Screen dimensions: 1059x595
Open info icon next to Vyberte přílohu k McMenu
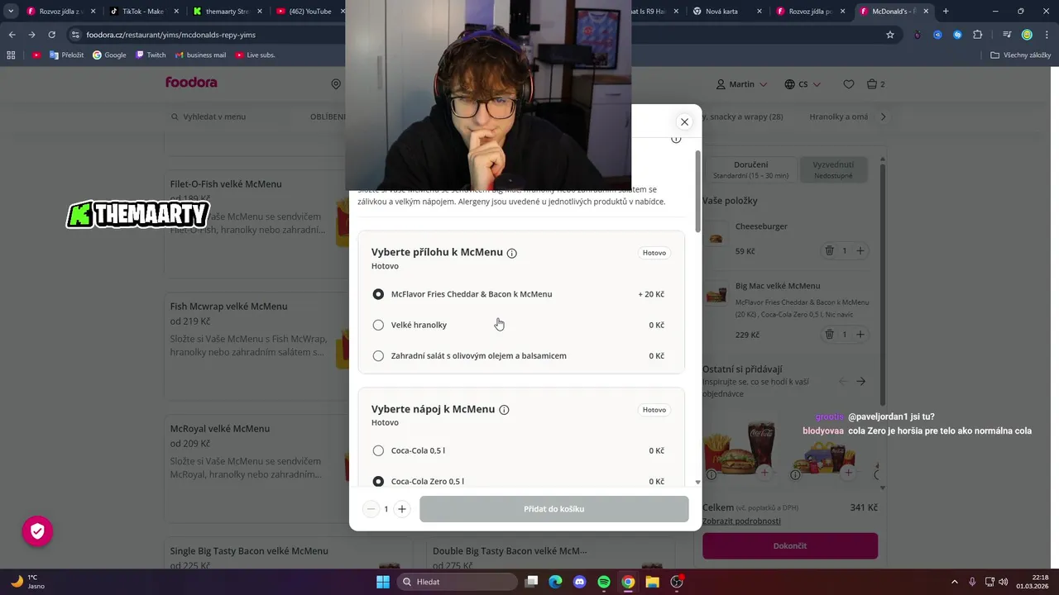click(x=511, y=253)
